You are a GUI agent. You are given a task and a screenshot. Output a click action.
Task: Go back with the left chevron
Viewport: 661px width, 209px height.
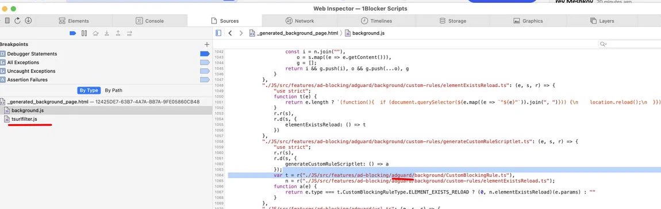(x=230, y=33)
